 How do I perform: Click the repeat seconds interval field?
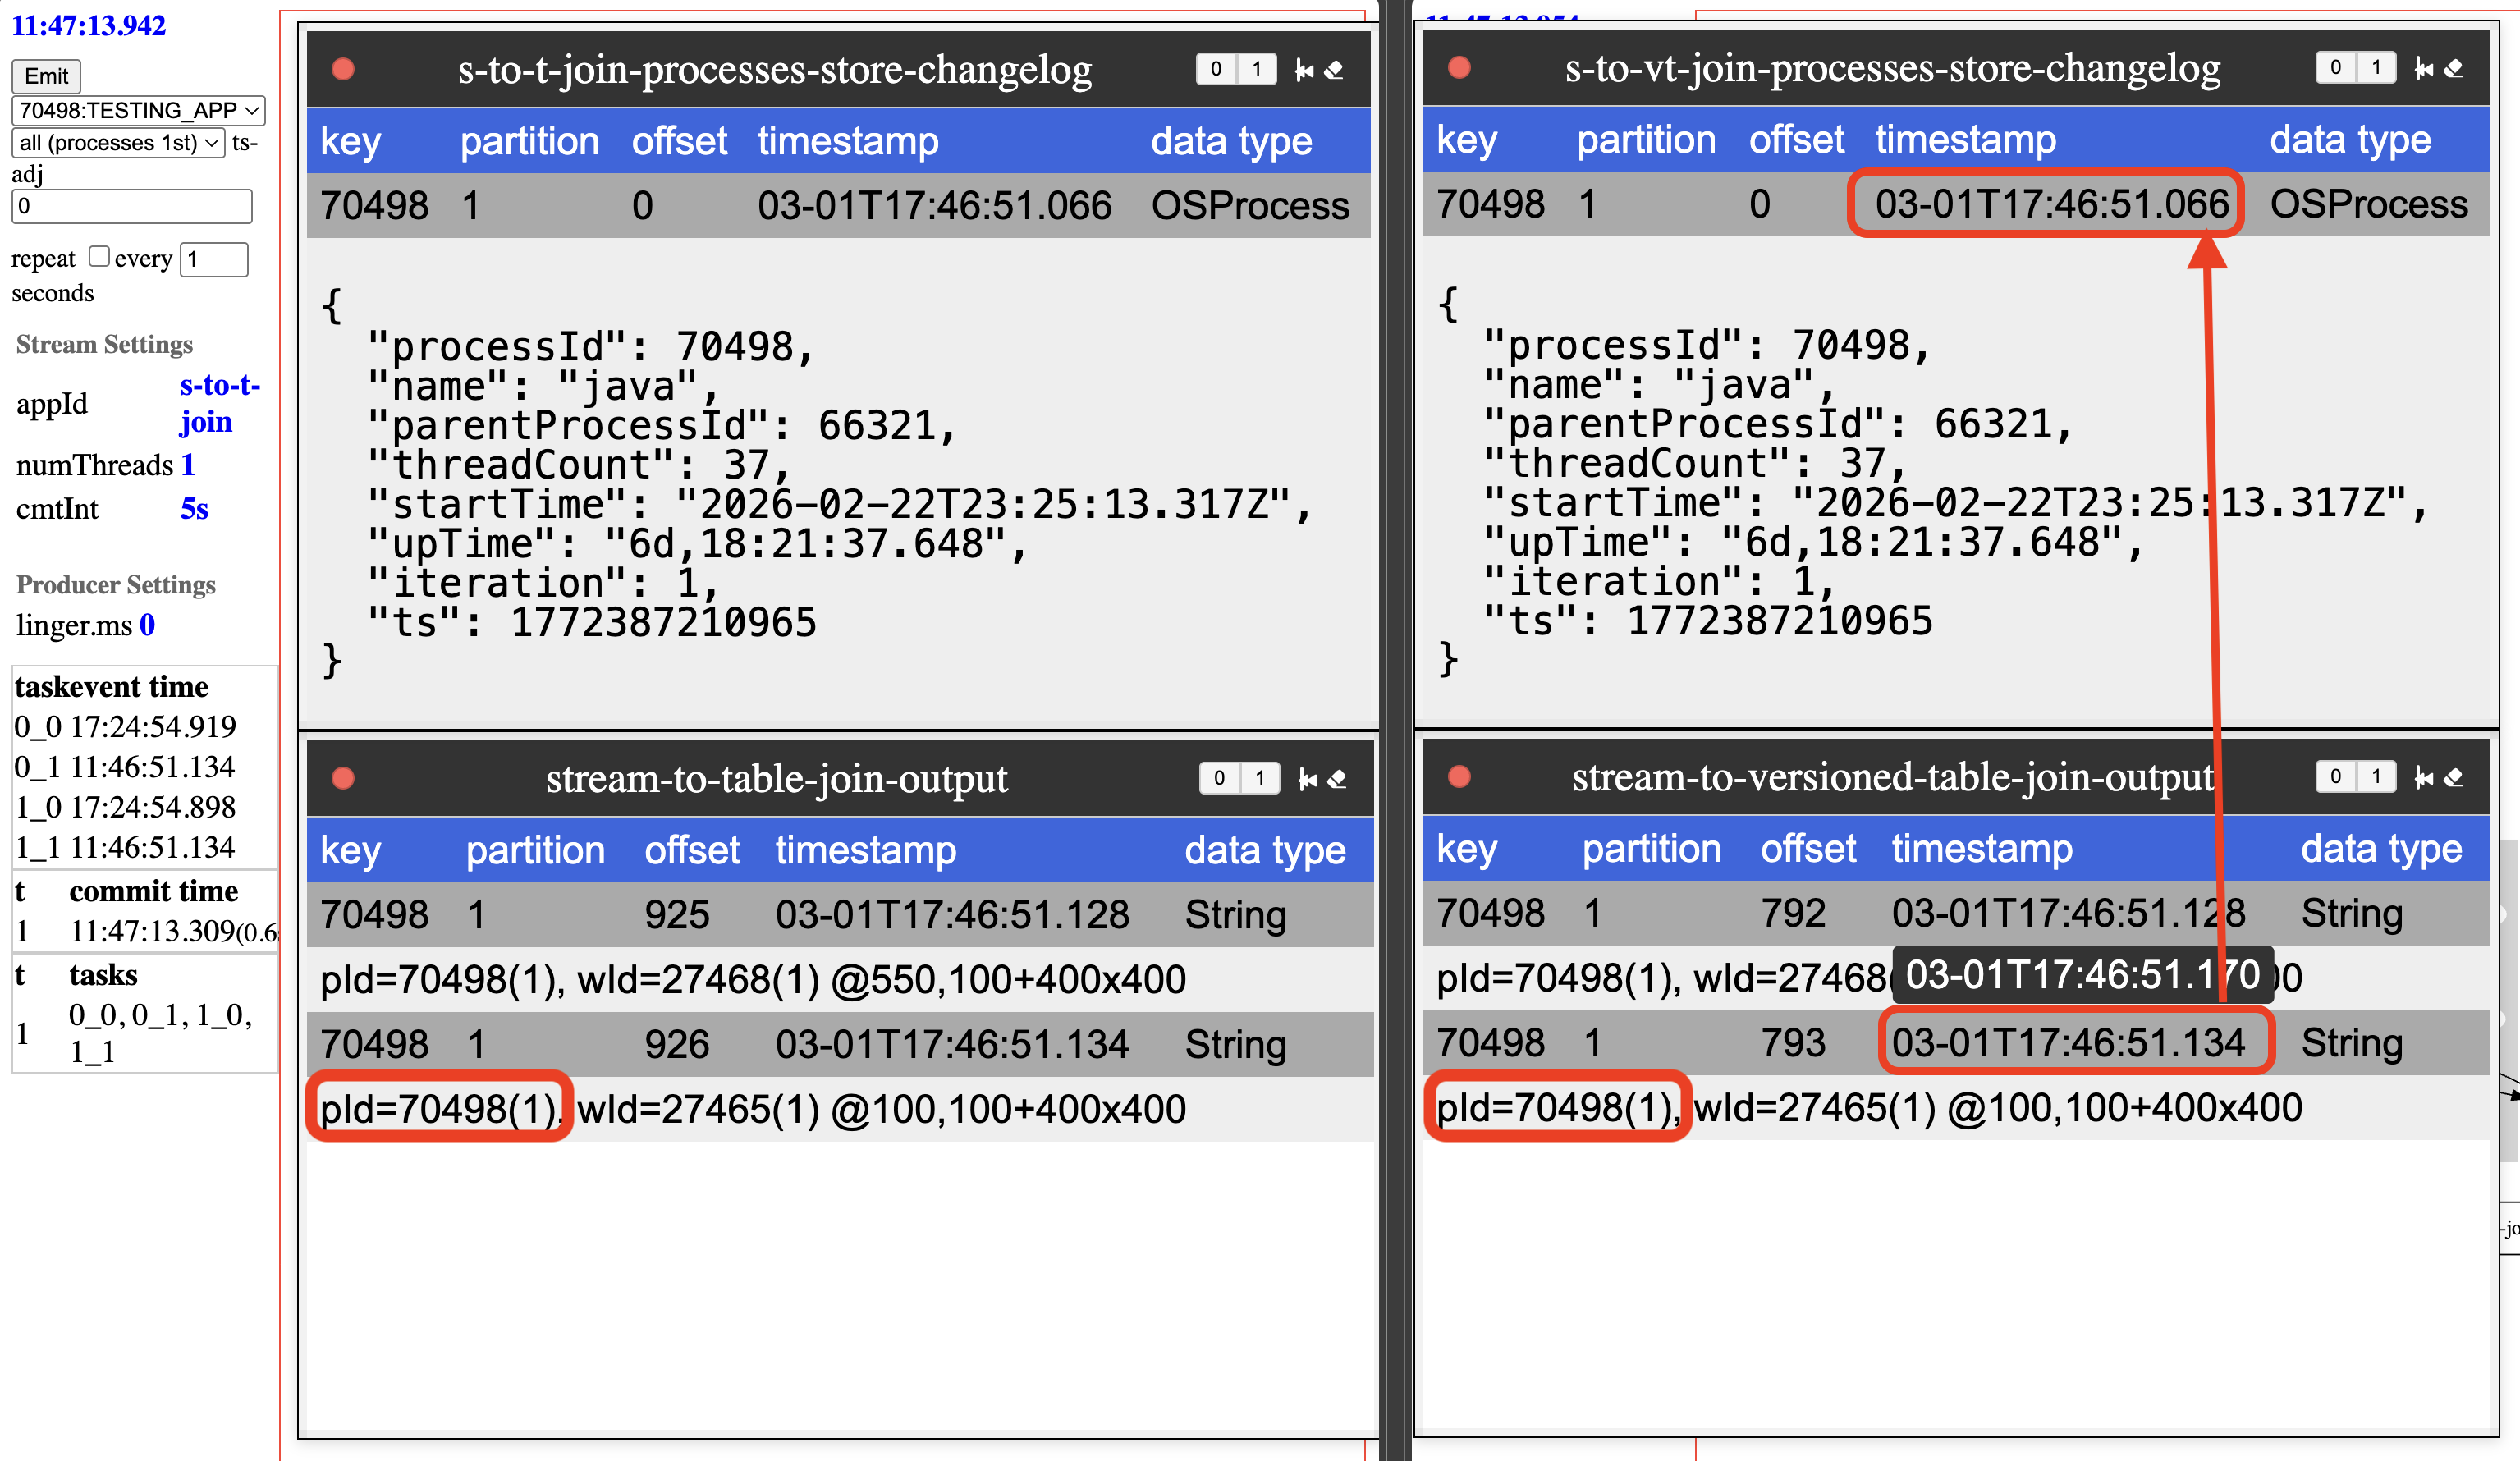click(213, 260)
